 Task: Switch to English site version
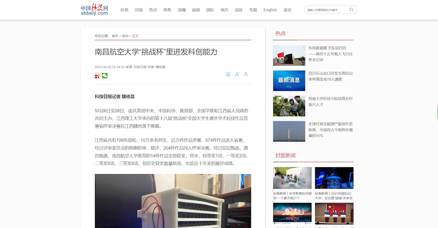tap(270, 10)
